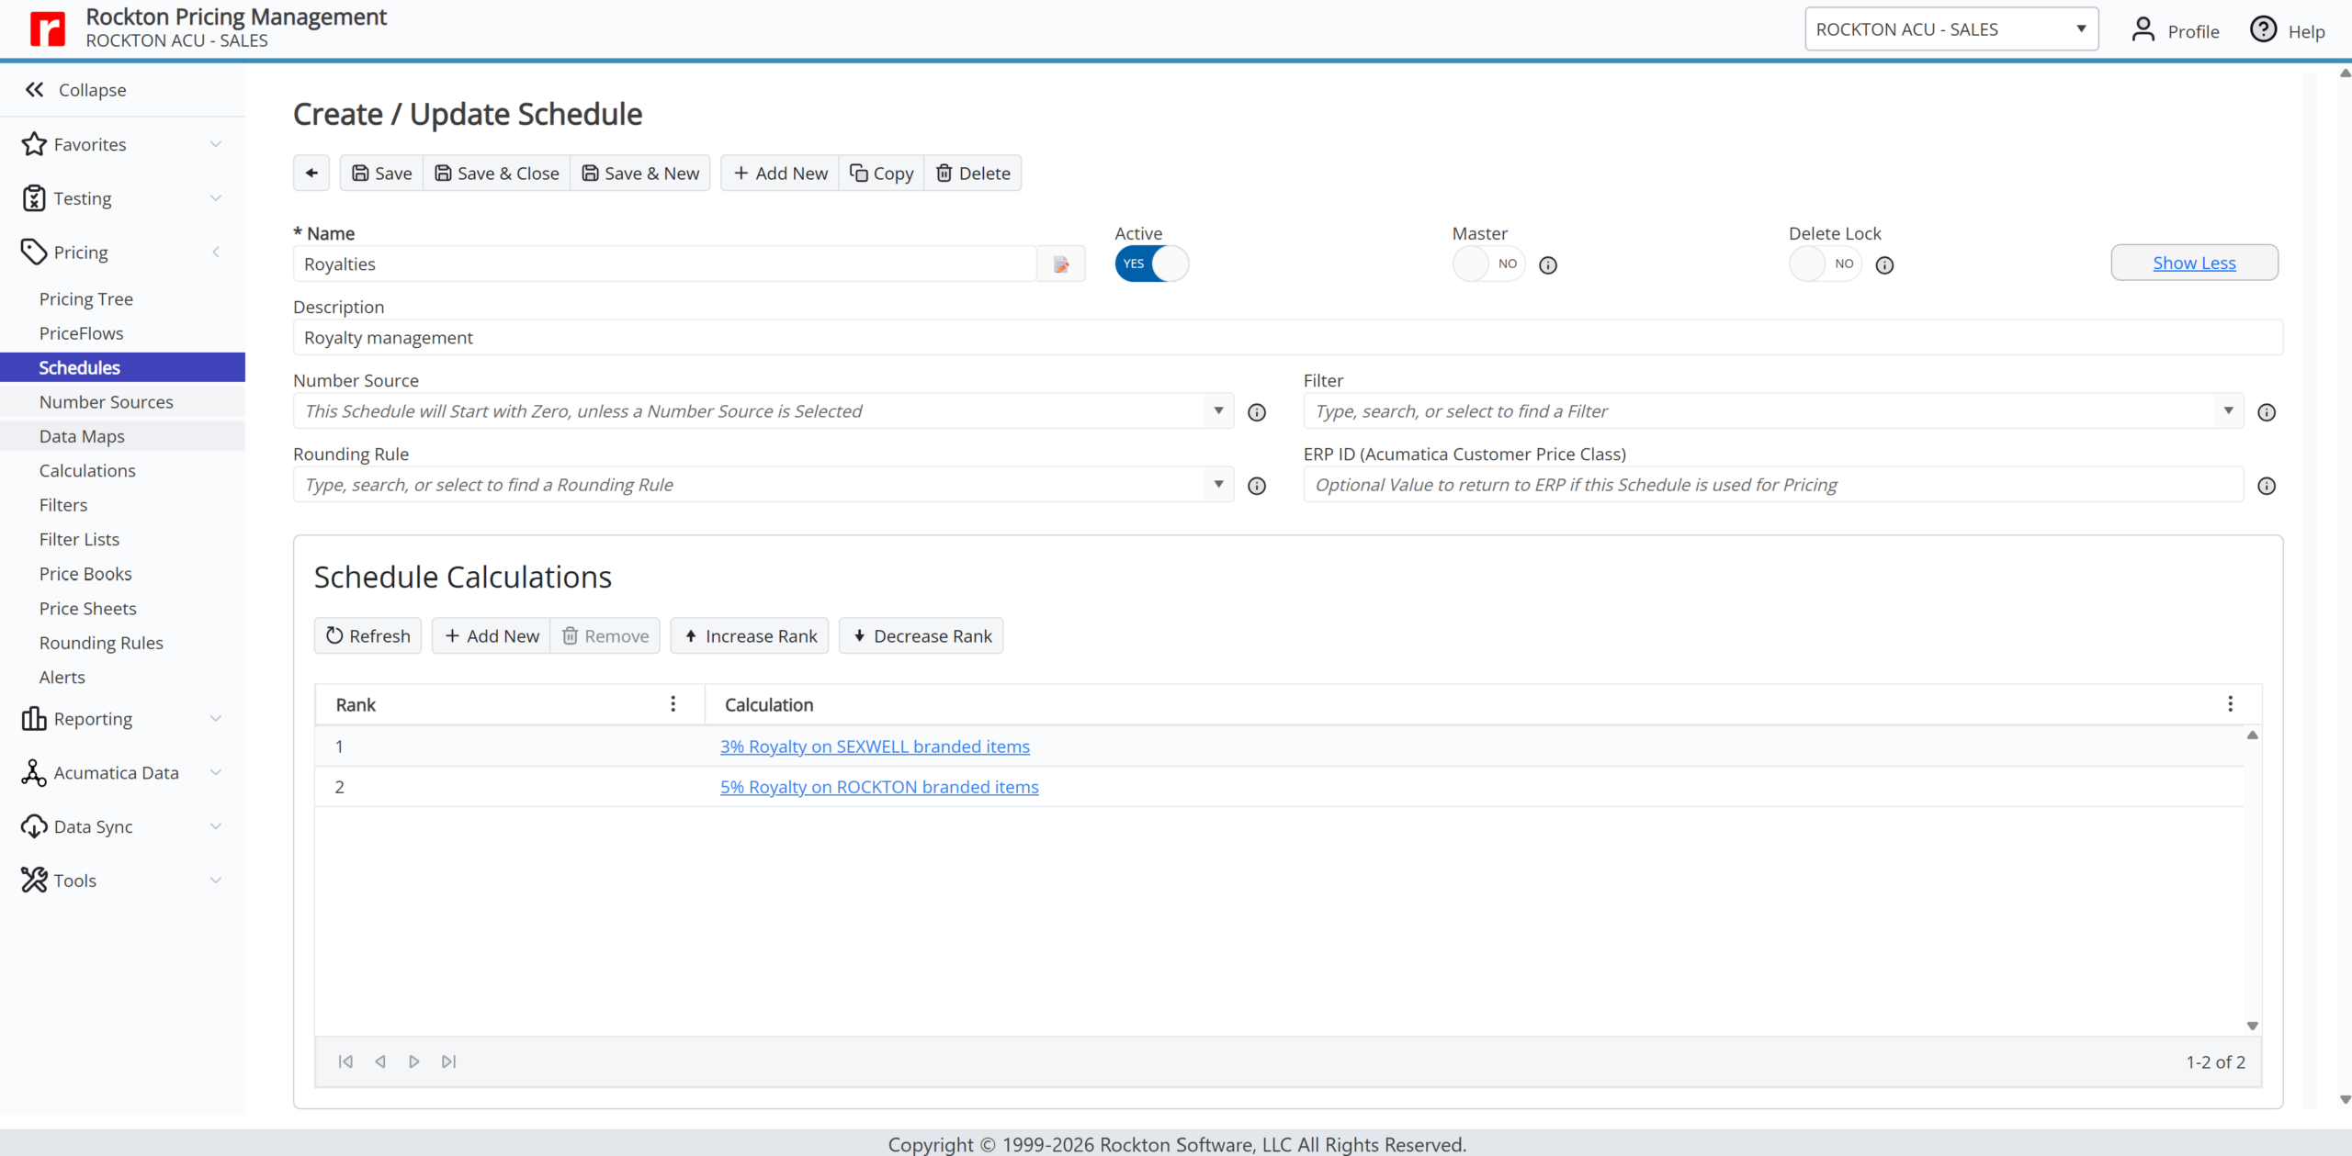
Task: Expand the Data Sync menu chevron
Action: click(216, 826)
